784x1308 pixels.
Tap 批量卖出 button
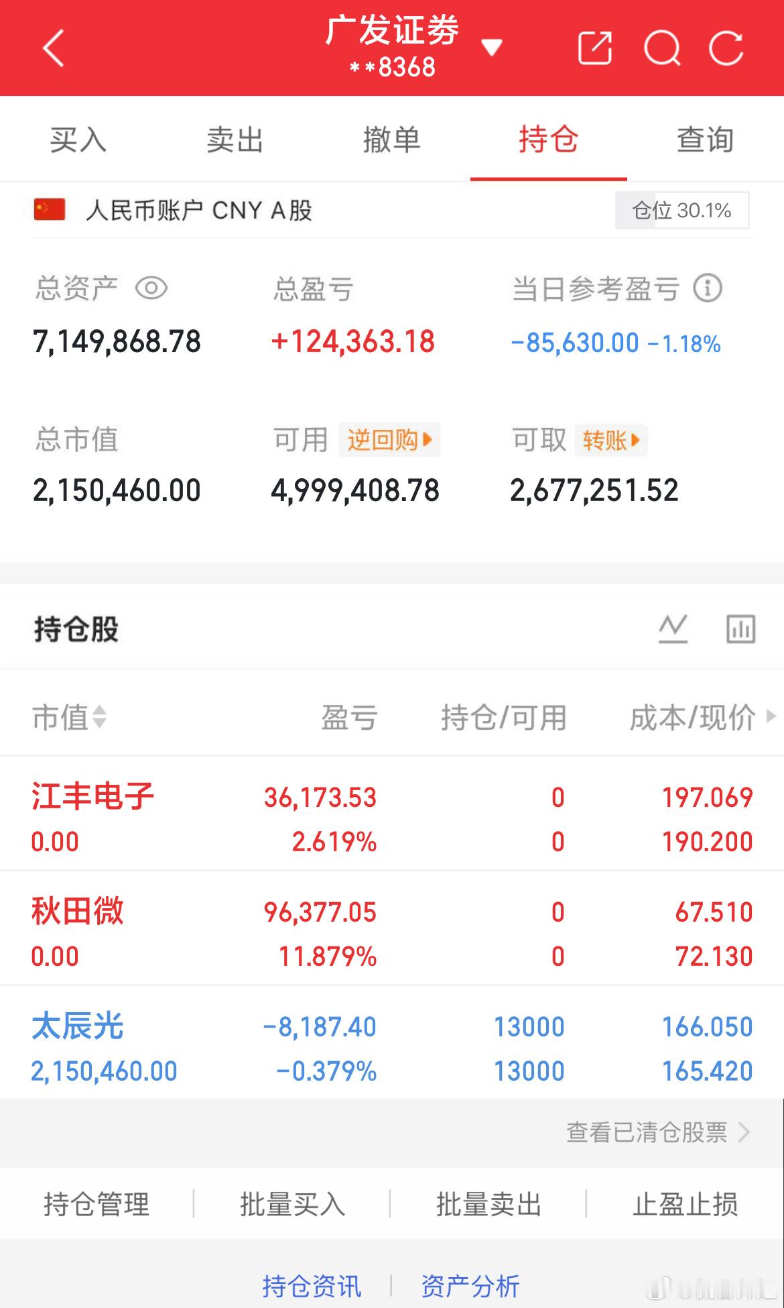click(489, 1204)
